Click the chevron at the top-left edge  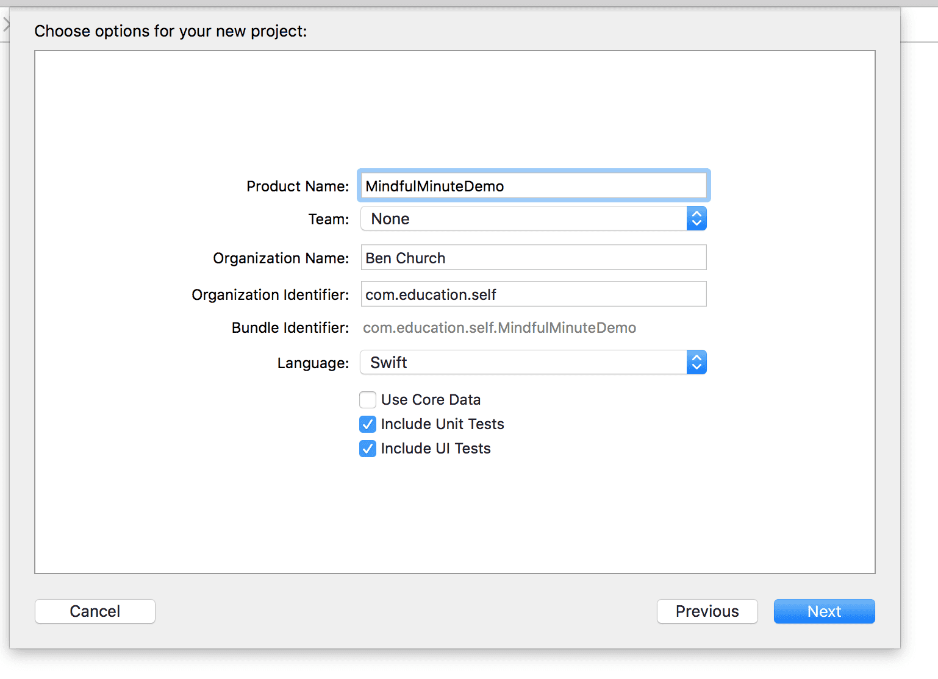pos(6,24)
